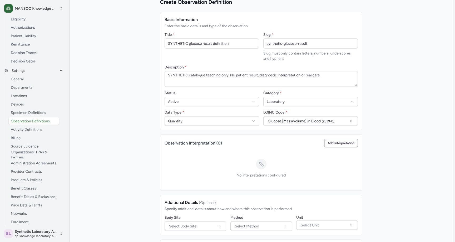Go to Departments settings
The width and height of the screenshot is (455, 242).
(x=22, y=87)
